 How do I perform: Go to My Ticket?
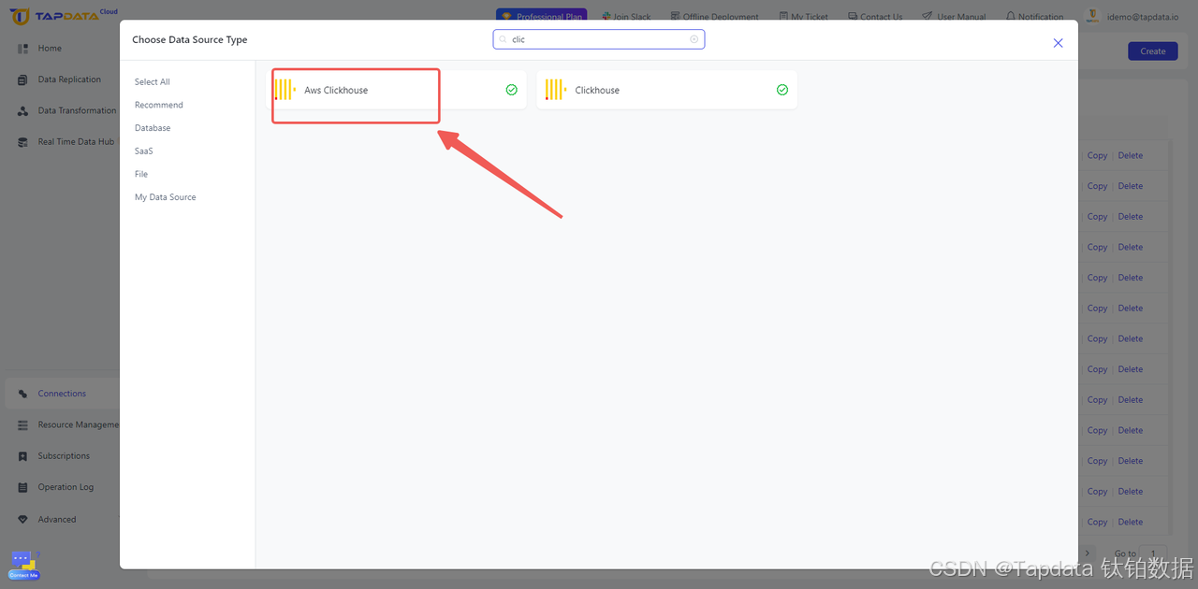tap(804, 17)
